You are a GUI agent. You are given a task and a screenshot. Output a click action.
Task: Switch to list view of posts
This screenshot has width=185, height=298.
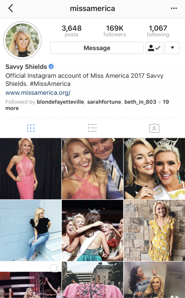point(93,128)
